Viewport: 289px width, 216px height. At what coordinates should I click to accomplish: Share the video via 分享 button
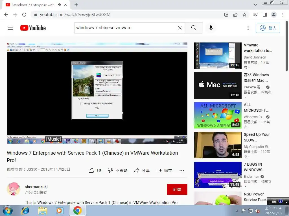click(x=142, y=170)
